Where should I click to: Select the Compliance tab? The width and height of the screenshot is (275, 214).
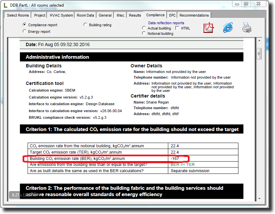pyautogui.click(x=155, y=15)
